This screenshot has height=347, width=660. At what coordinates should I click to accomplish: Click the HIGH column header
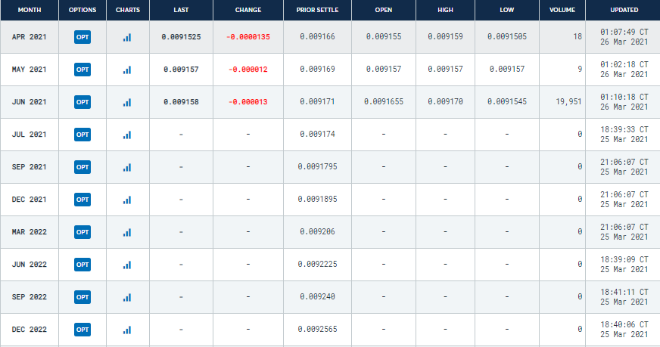445,10
